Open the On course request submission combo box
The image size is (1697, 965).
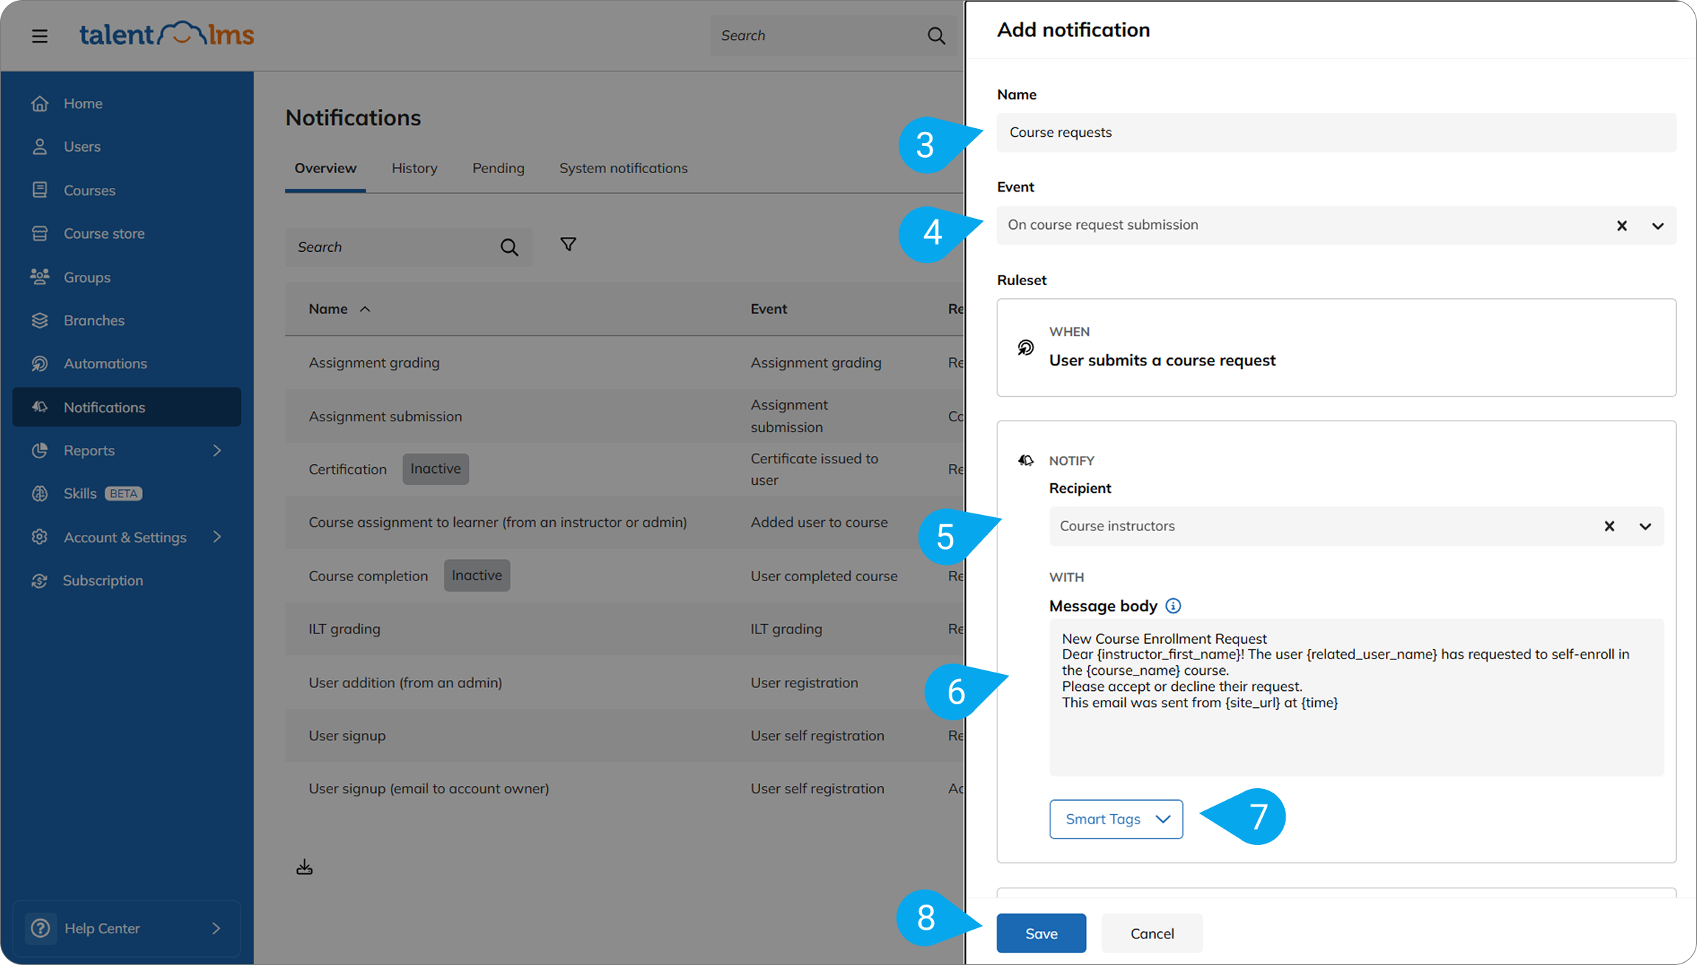1337,225
